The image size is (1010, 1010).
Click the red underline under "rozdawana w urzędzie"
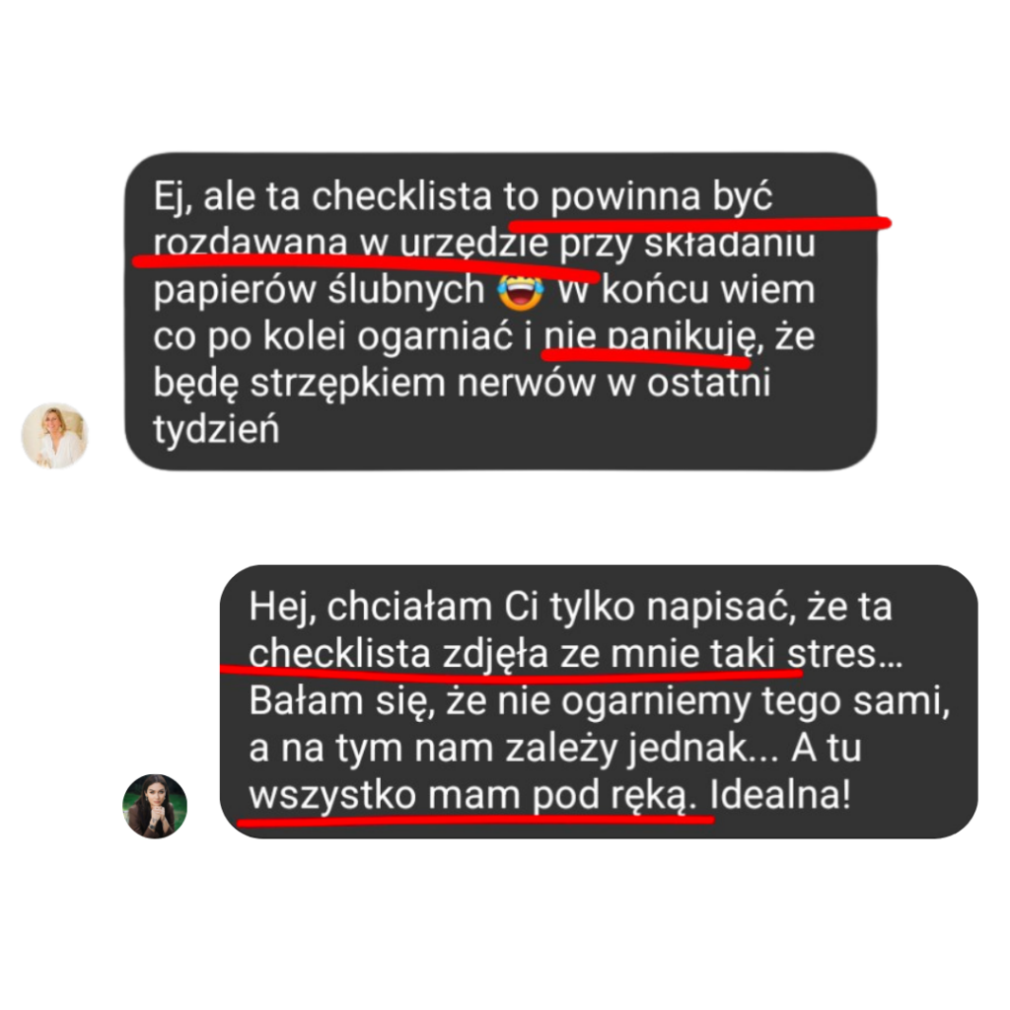(366, 264)
